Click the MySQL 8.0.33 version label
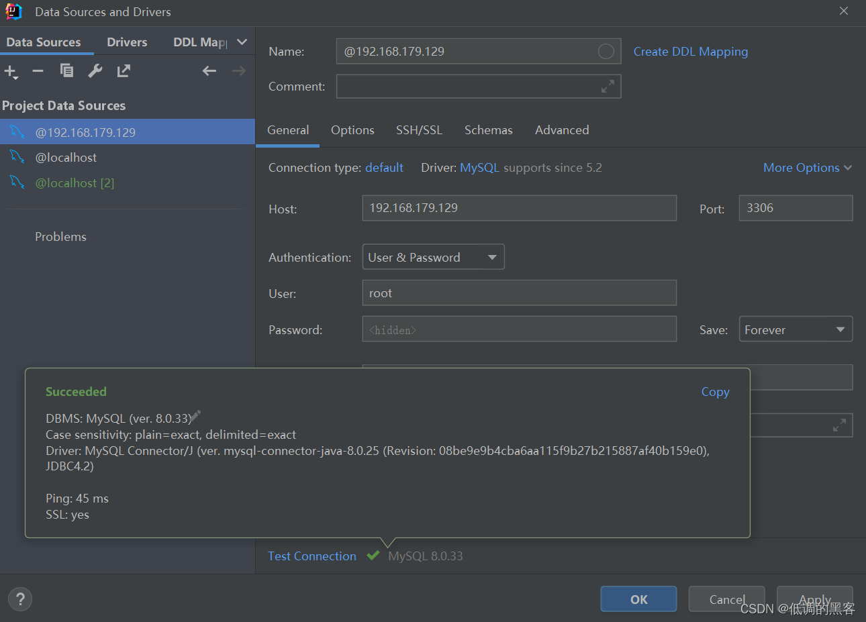This screenshot has height=622, width=866. (x=426, y=556)
